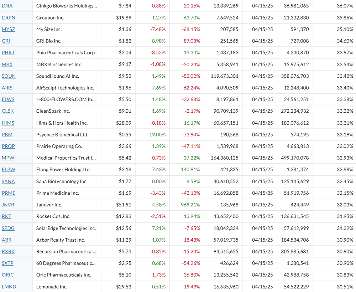
Task: Click the RKT ticker symbol
Action: pyautogui.click(x=6, y=216)
